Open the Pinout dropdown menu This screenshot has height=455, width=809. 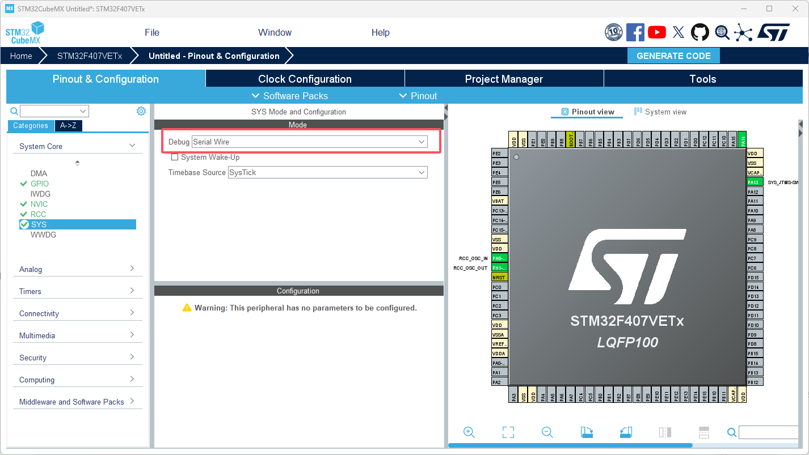[x=418, y=96]
